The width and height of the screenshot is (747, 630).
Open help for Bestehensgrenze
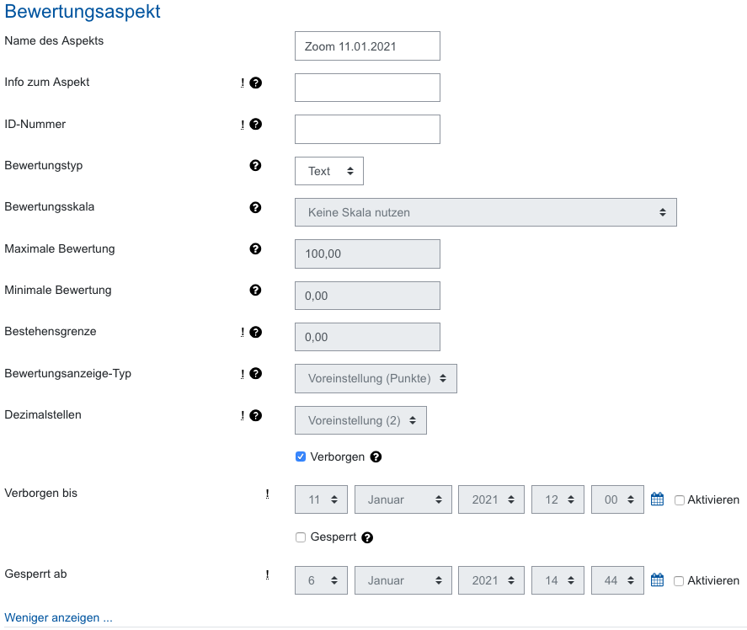pyautogui.click(x=255, y=332)
